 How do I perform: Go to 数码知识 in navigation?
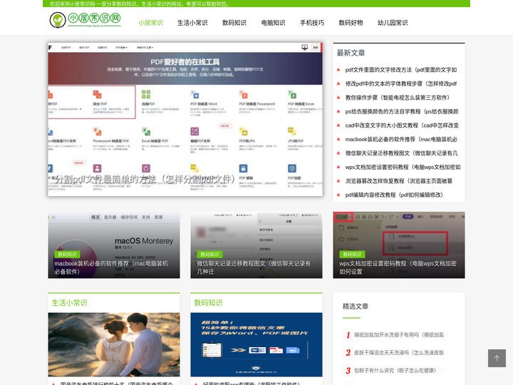click(234, 23)
